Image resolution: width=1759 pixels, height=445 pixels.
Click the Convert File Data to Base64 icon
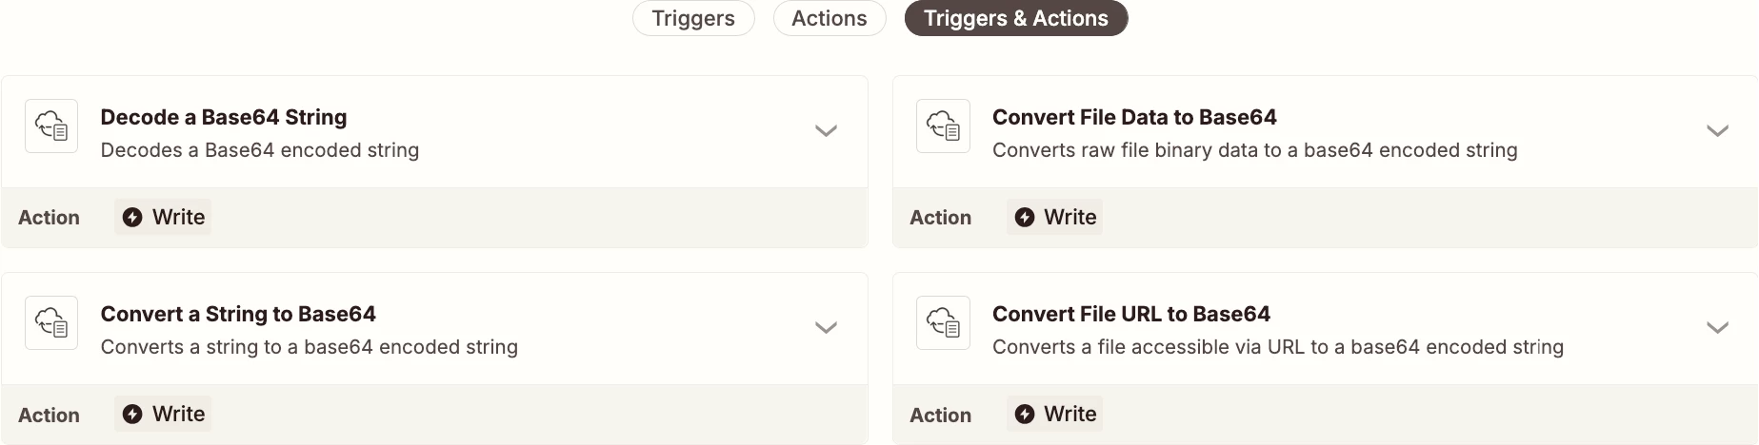pos(943,126)
